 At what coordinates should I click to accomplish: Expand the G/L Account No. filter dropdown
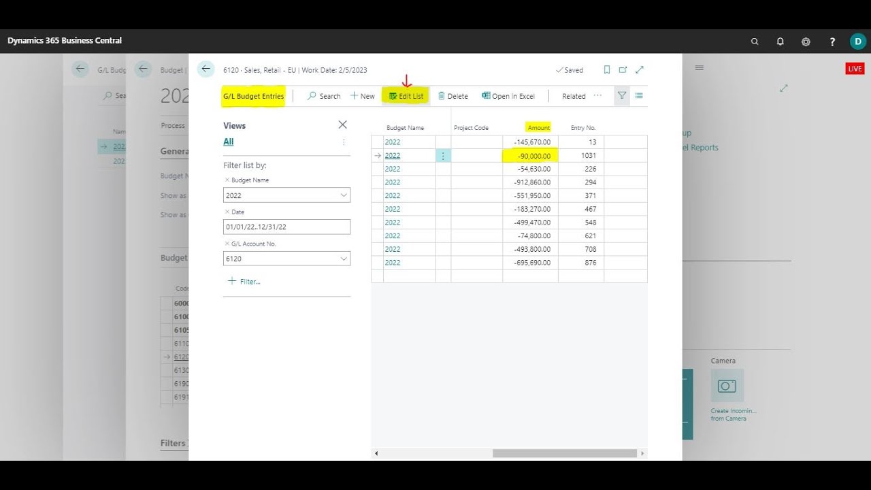(344, 259)
